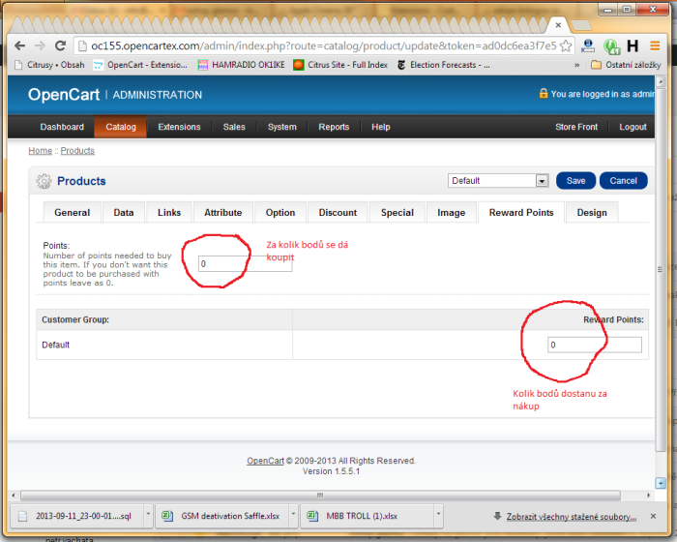Screen dimensions: 677x542
Task: Click the browser forward arrow
Action: pyautogui.click(x=41, y=45)
